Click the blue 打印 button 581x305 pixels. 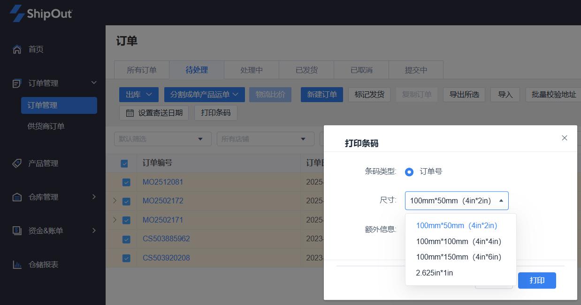[x=537, y=280]
